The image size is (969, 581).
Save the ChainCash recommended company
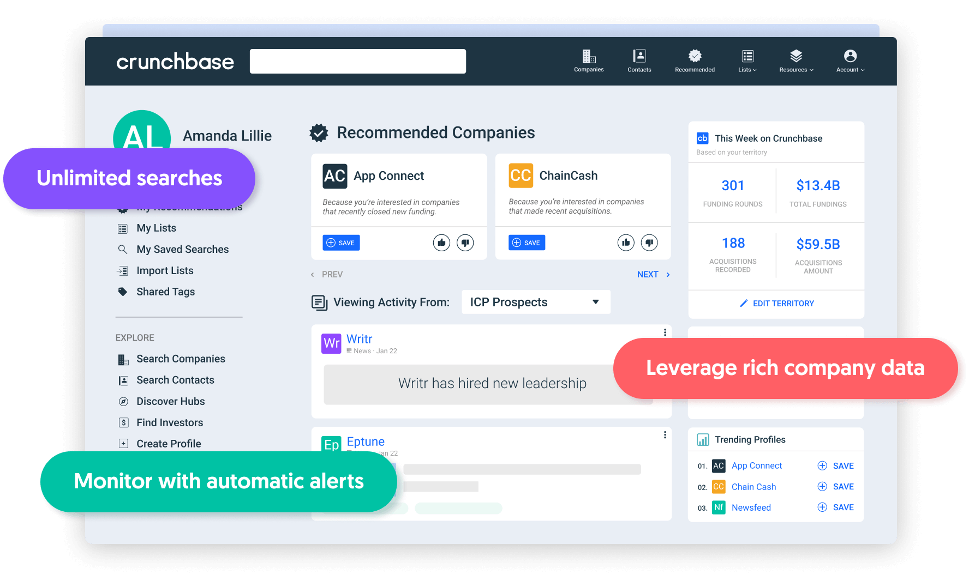tap(527, 243)
